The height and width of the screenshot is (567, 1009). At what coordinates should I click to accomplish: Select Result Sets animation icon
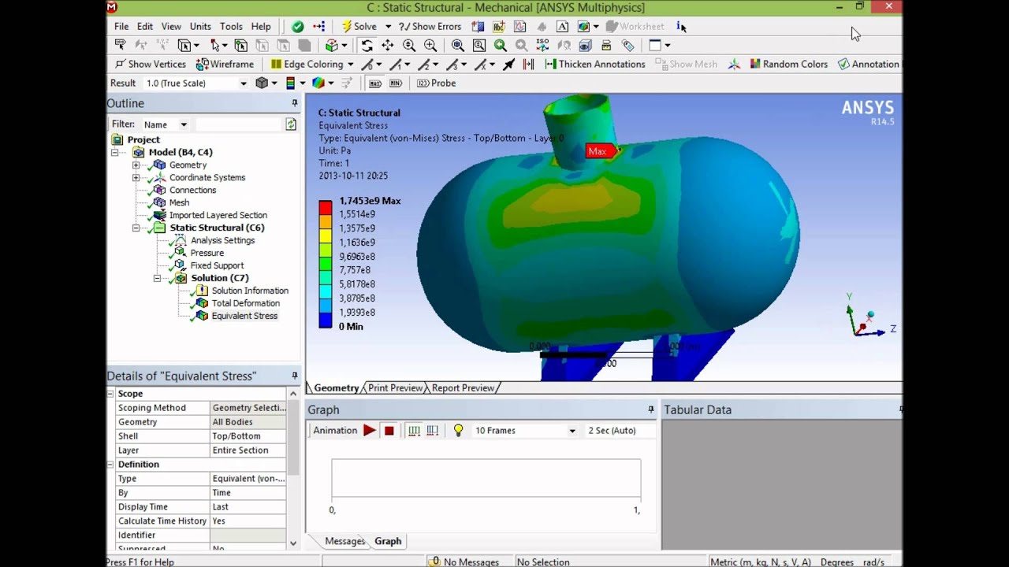pos(432,431)
